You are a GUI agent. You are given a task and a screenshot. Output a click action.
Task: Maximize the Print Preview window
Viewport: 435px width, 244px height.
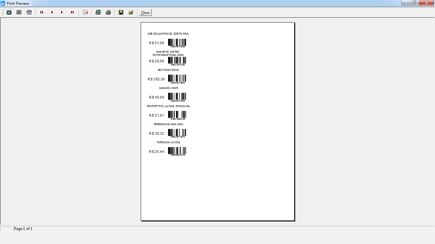pyautogui.click(x=414, y=3)
